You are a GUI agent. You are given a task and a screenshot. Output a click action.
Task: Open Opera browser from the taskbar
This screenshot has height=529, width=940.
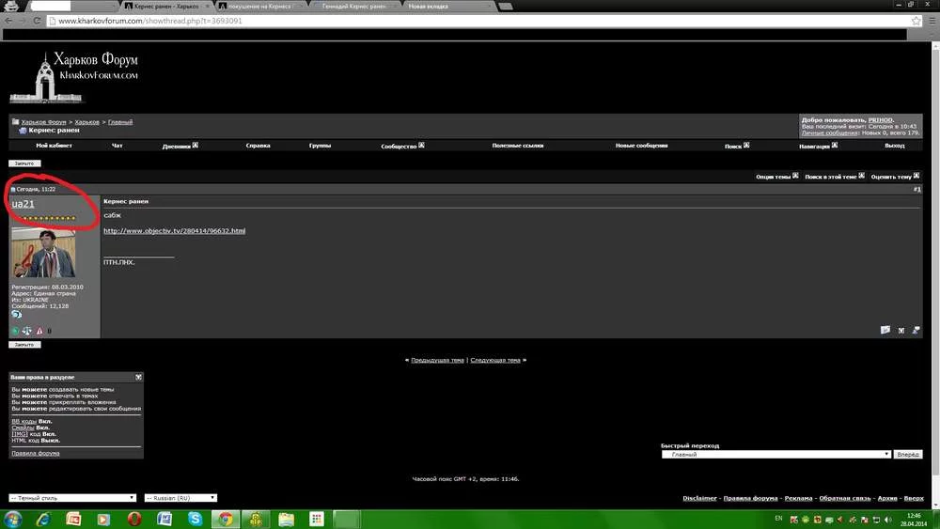point(134,519)
